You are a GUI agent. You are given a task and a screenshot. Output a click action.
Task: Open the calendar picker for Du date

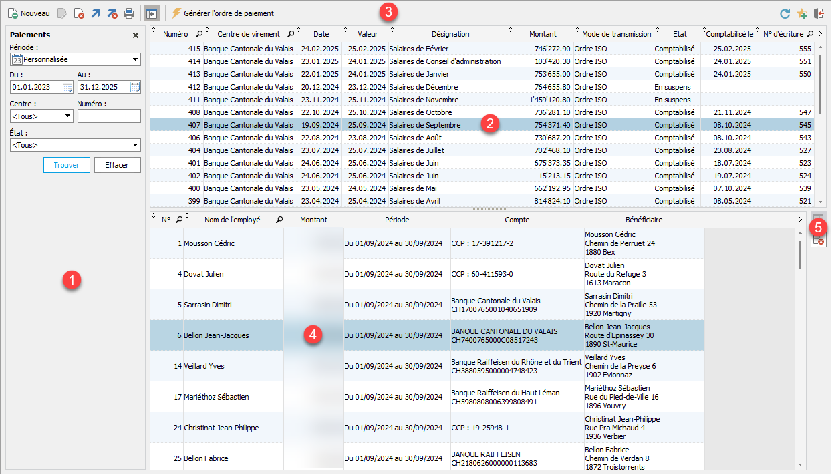coord(67,87)
